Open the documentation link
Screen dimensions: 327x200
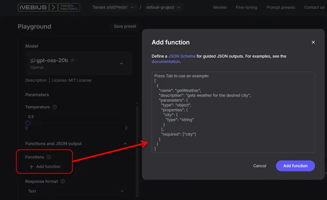[166, 62]
